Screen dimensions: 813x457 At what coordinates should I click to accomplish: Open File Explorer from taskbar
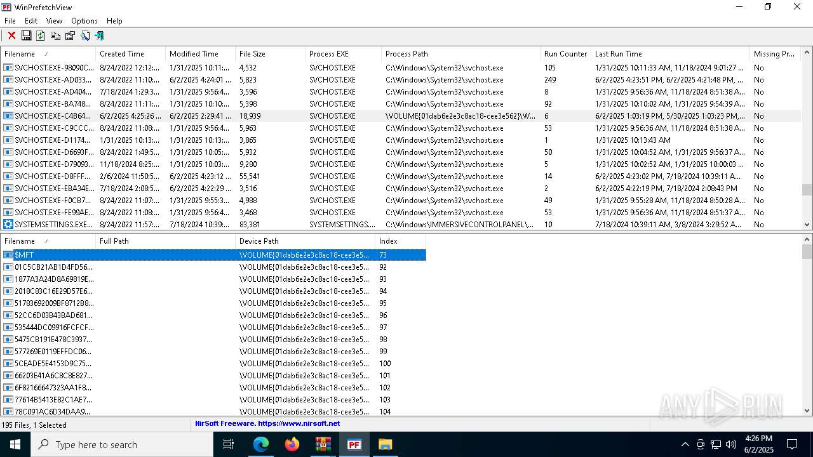(386, 444)
